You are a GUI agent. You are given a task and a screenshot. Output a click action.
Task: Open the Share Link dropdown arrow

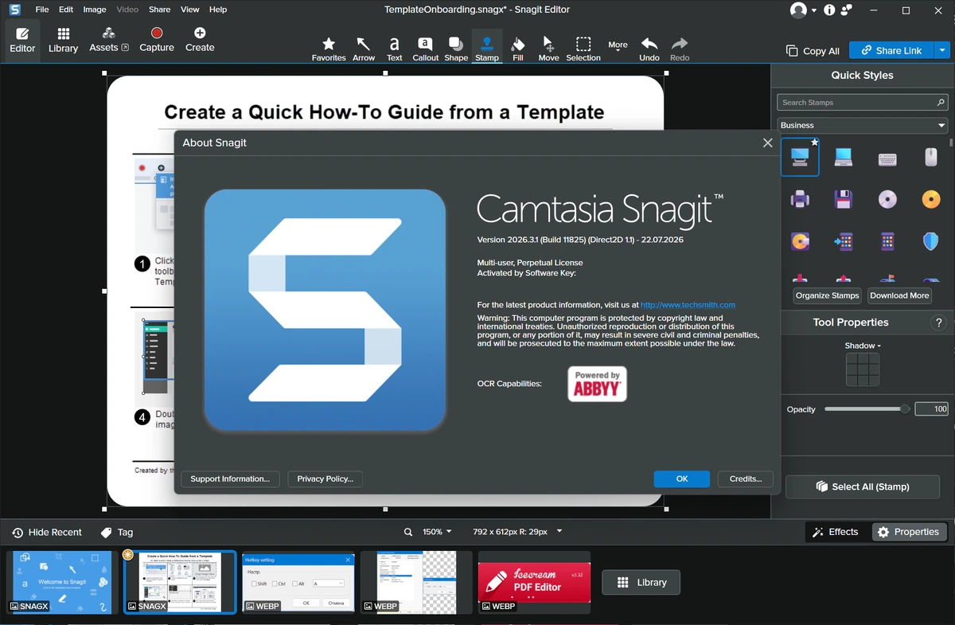(942, 50)
